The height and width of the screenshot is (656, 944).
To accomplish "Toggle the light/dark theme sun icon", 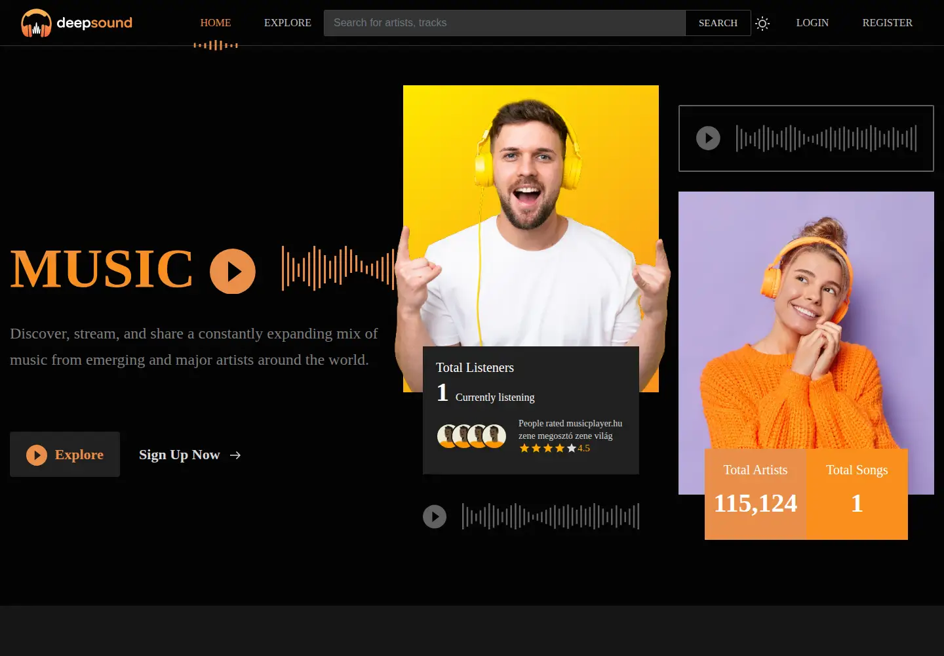I will (762, 24).
